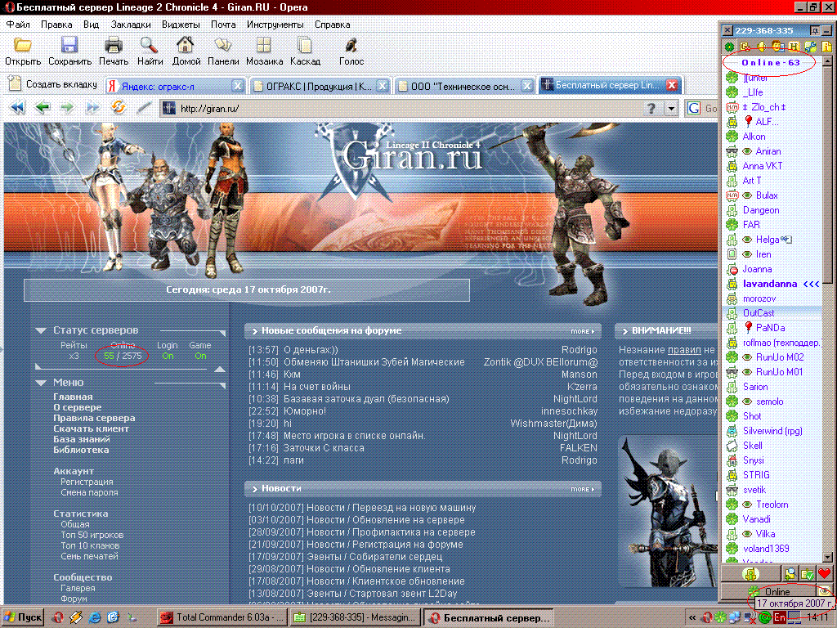The image size is (837, 628).
Task: Click the ICQ contact list scroll-up arrow
Action: pyautogui.click(x=827, y=61)
